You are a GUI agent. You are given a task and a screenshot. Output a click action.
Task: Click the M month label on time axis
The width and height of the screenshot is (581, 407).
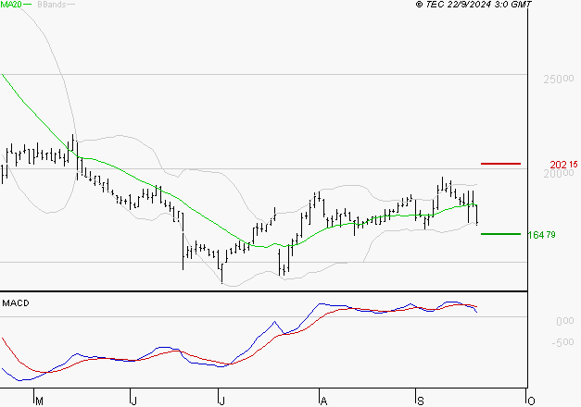39,401
